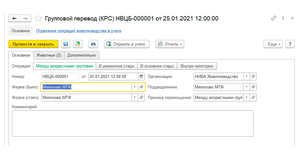
Task: Open the three-dot options menu in title bar
Action: [x=283, y=18]
